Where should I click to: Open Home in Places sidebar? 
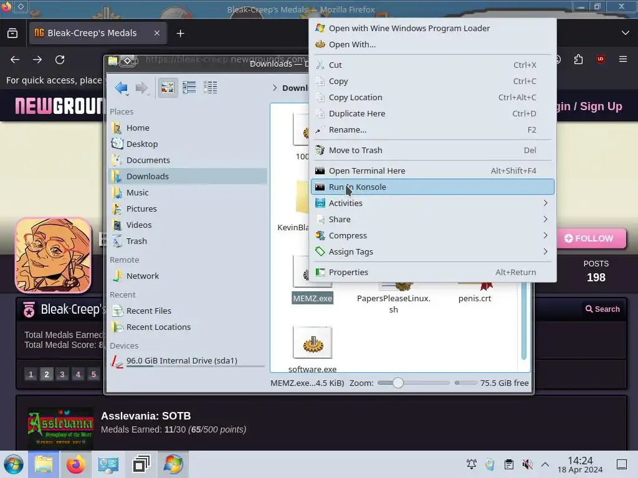tap(188, 128)
